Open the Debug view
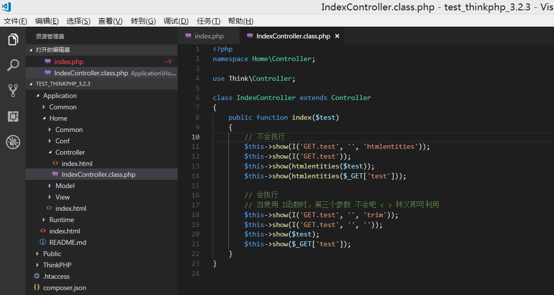The height and width of the screenshot is (295, 554). tap(13, 142)
